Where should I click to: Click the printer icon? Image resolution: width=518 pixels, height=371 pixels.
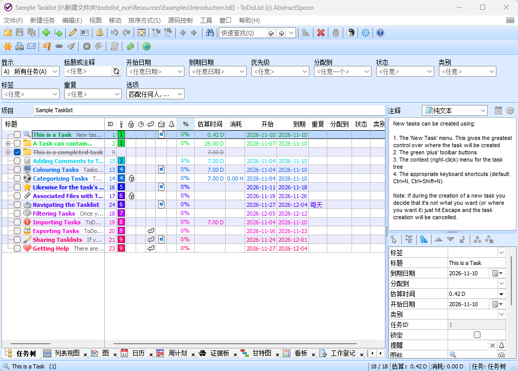tap(20, 47)
